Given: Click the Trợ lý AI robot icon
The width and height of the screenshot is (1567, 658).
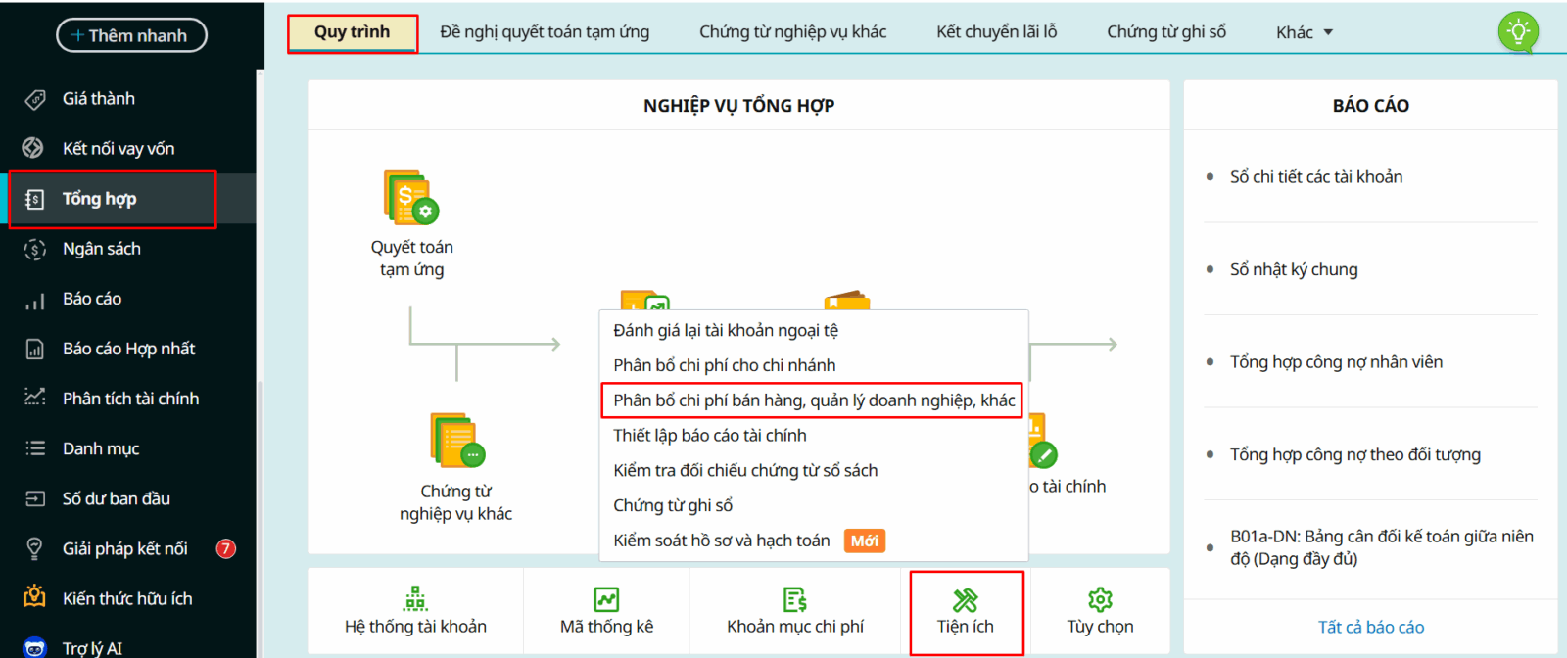Looking at the screenshot, I should click(x=35, y=648).
